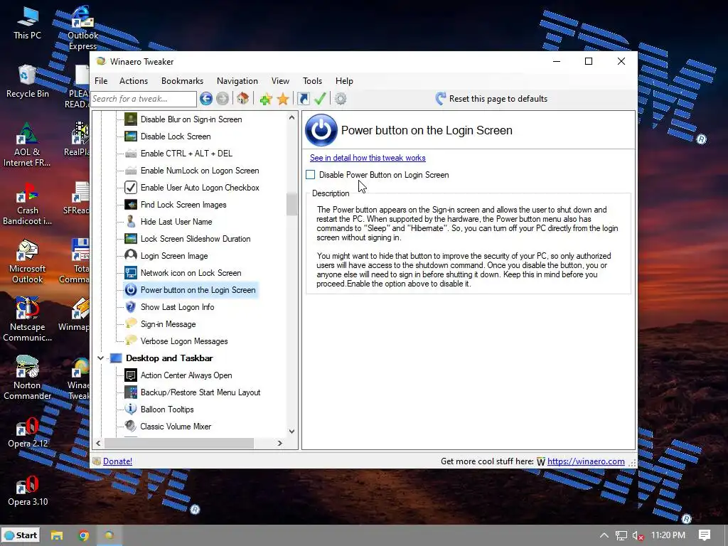Click the Disable Lock Screen item icon
Viewport: 728px width, 546px height.
coord(131,136)
